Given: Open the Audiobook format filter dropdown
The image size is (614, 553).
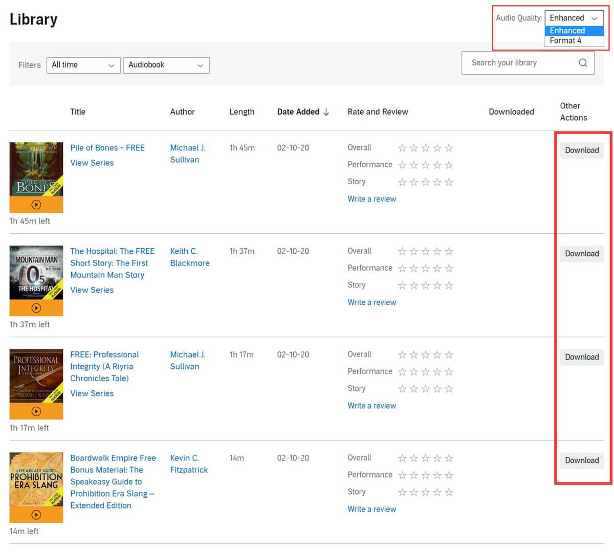Looking at the screenshot, I should 166,65.
